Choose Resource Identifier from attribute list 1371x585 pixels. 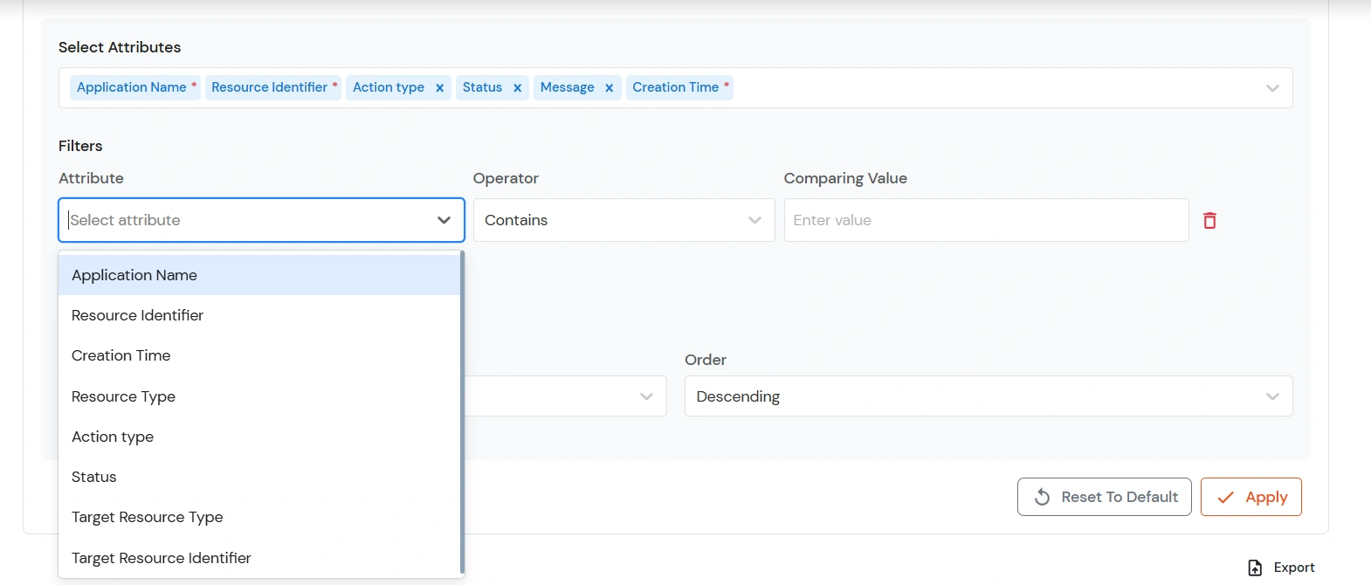point(259,315)
